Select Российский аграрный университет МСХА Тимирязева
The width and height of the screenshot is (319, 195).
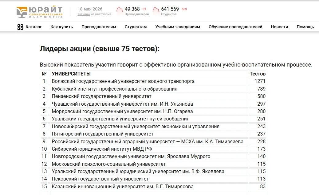click(148, 142)
